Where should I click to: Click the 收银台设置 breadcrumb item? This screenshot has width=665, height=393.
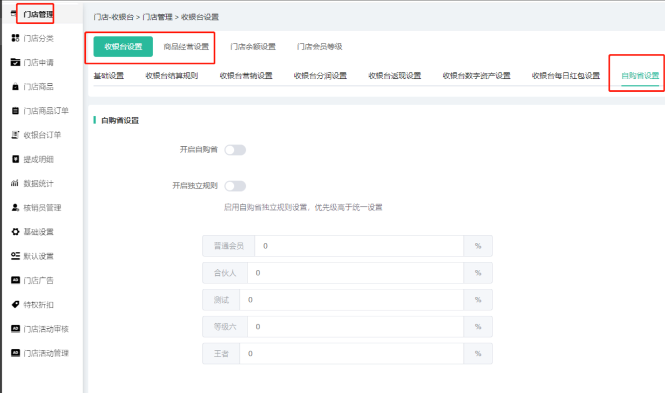click(200, 17)
